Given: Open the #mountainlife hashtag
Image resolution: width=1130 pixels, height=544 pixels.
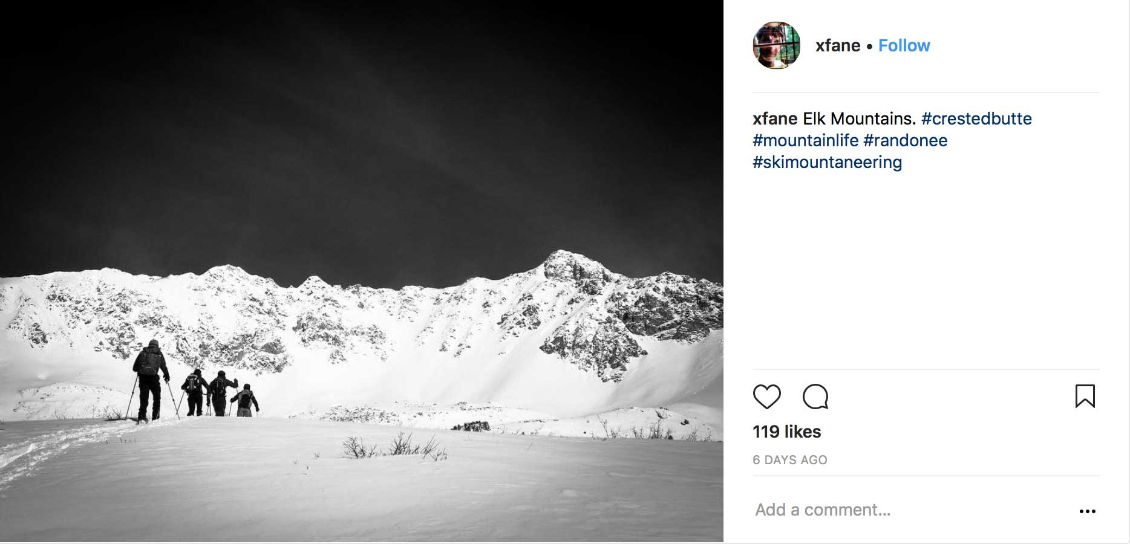Looking at the screenshot, I should 805,140.
